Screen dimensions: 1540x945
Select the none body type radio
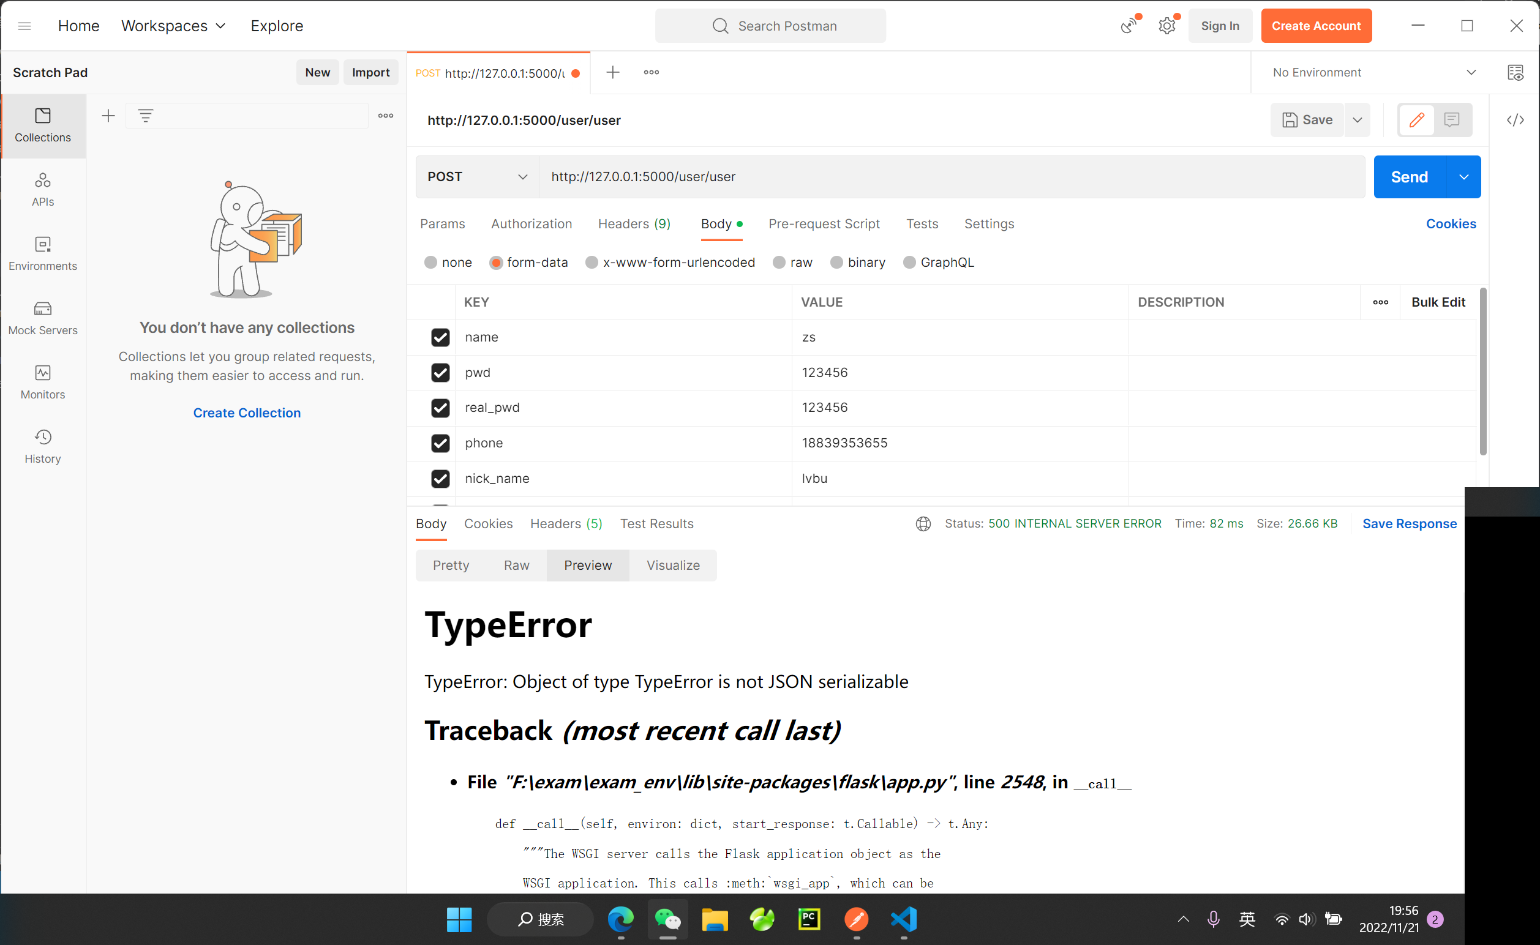click(x=430, y=263)
